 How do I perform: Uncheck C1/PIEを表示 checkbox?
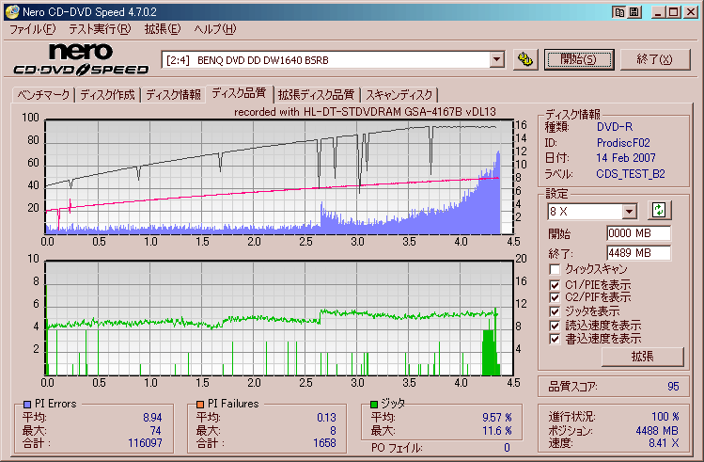tap(555, 285)
